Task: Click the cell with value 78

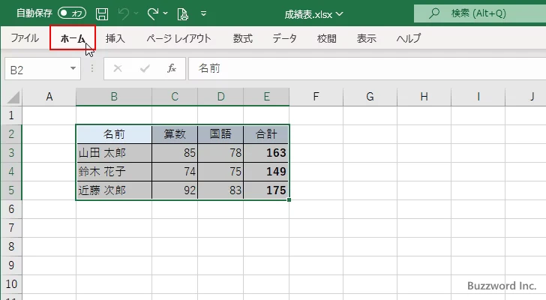Action: coord(220,153)
